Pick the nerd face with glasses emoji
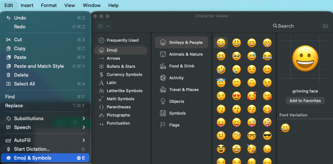Screen dimensions: 333x164 [x=252, y=136]
